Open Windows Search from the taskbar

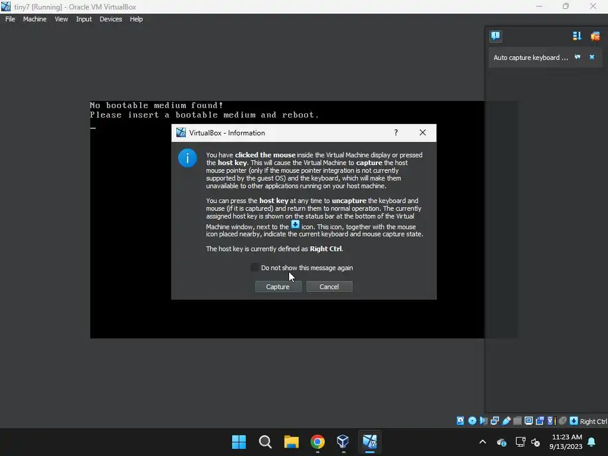265,442
